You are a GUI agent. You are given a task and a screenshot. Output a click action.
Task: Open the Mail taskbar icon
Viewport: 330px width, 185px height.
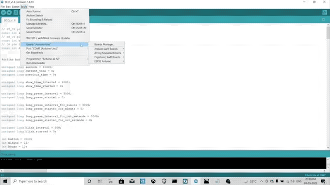pos(132,181)
